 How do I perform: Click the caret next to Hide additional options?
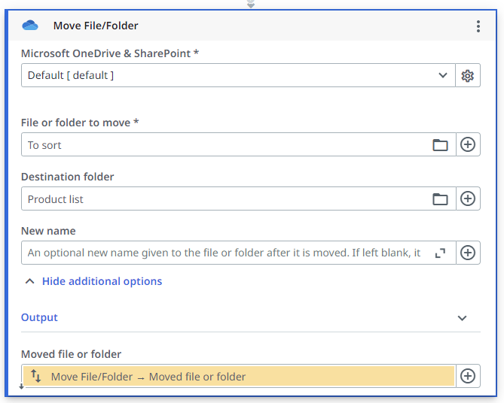pyautogui.click(x=29, y=281)
